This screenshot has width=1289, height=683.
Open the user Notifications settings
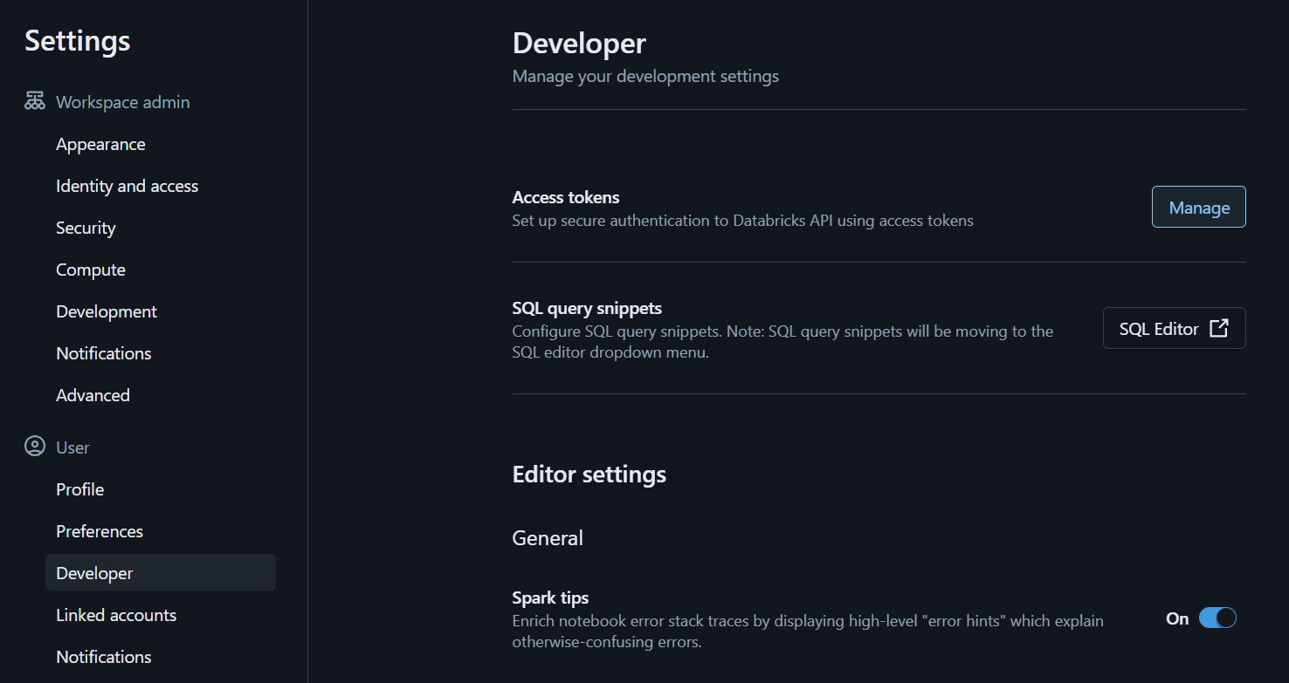pos(103,657)
